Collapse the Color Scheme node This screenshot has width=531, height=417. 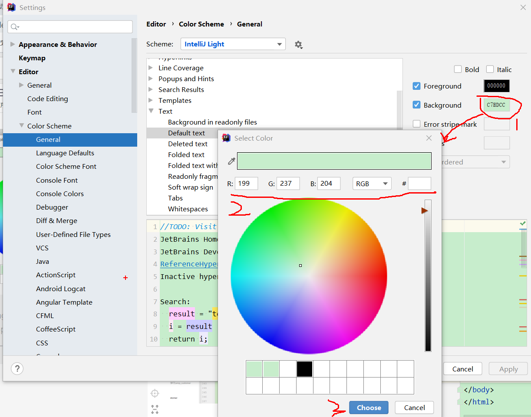point(21,126)
